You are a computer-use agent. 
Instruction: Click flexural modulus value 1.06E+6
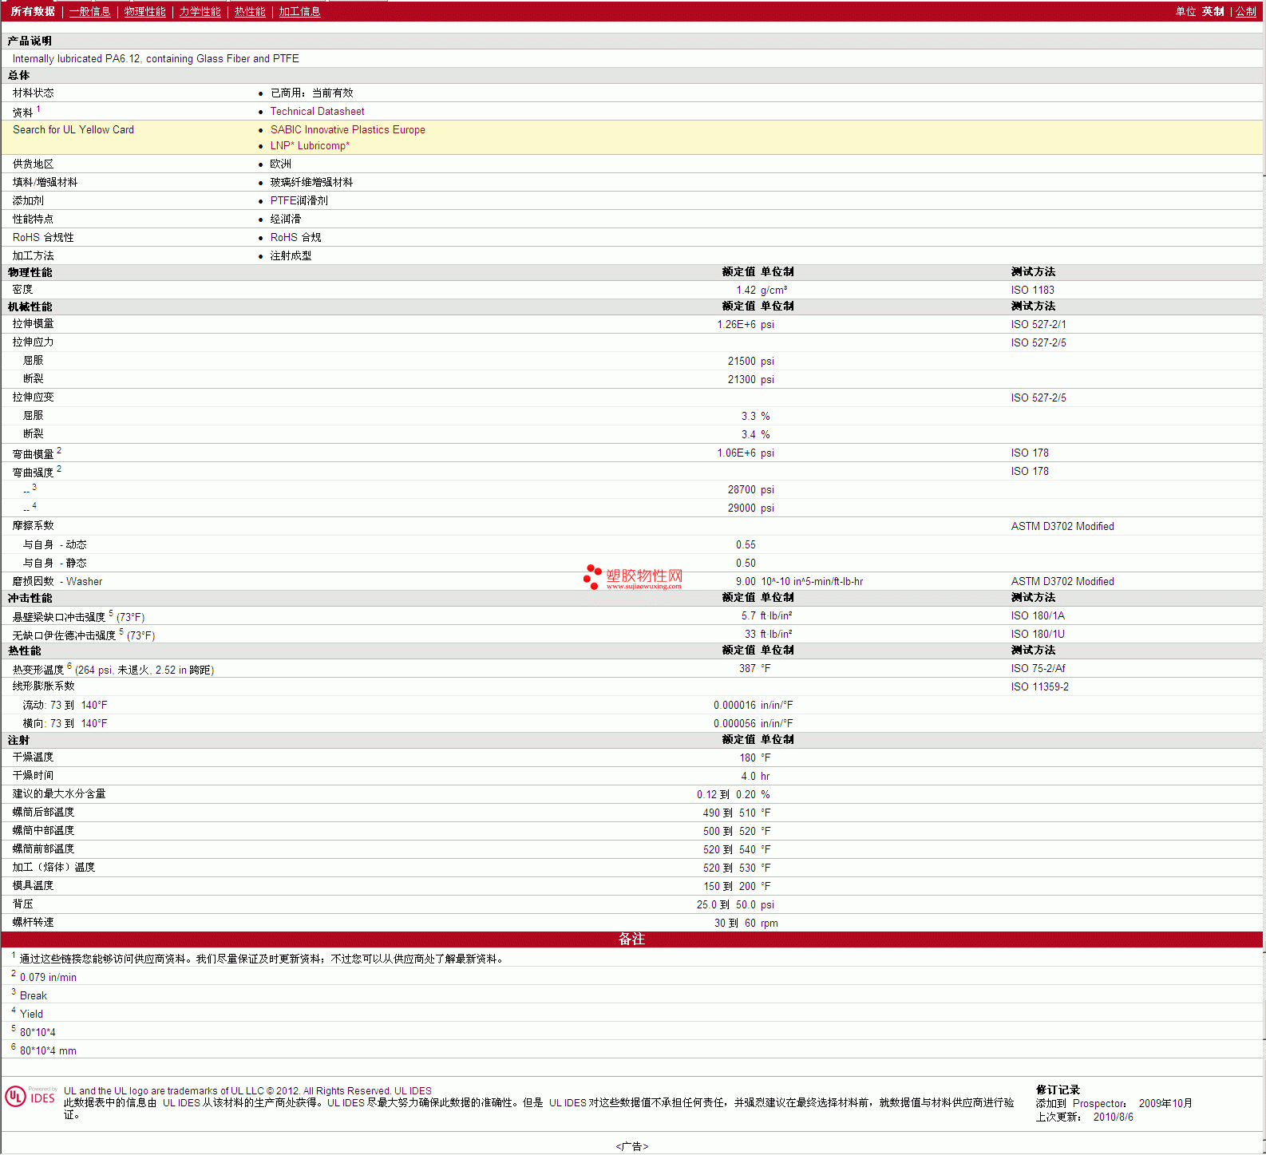(x=736, y=453)
